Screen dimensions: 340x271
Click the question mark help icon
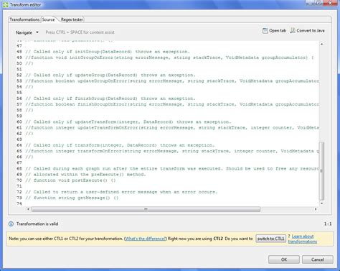click(289, 236)
